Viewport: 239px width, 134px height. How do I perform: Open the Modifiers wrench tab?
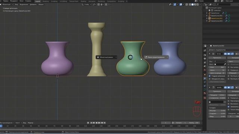pyautogui.click(x=205, y=79)
